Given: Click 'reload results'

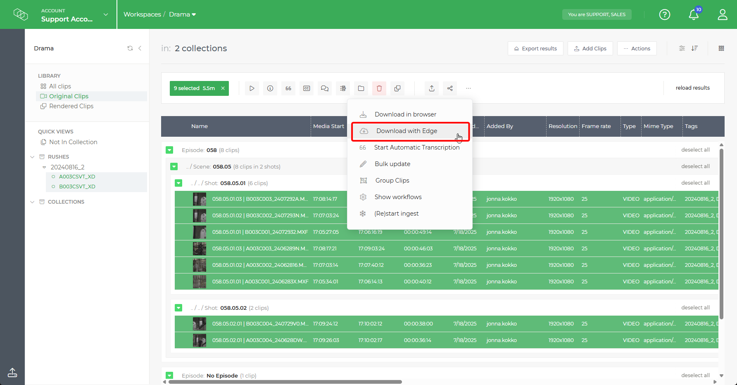Looking at the screenshot, I should point(693,88).
